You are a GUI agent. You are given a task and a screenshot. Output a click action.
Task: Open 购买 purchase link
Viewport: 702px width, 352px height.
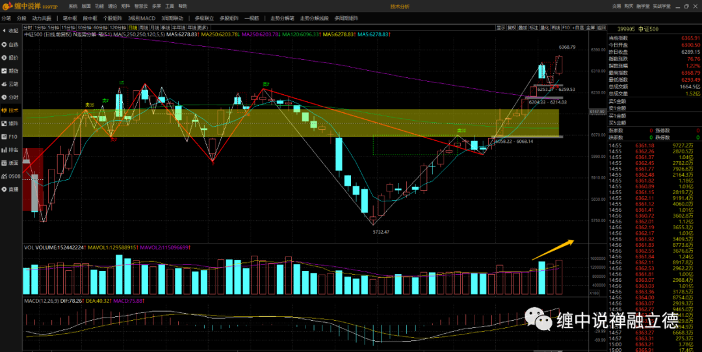629,6
